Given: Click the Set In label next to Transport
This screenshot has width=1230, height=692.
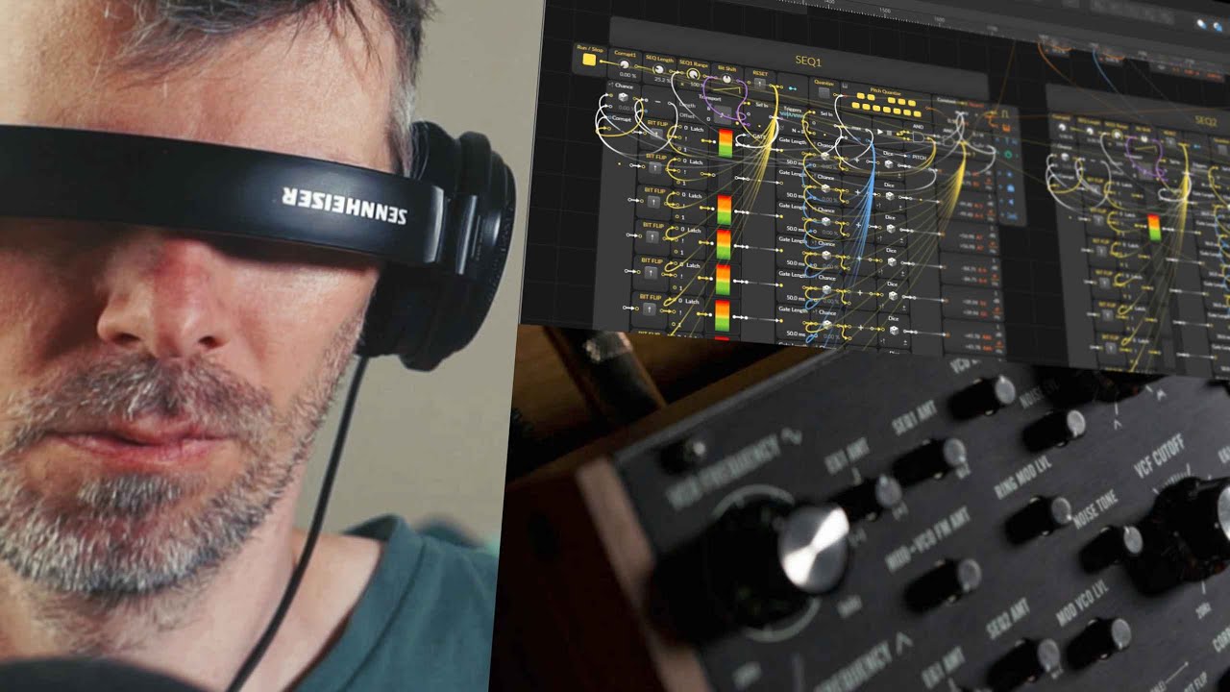Looking at the screenshot, I should point(763,104).
